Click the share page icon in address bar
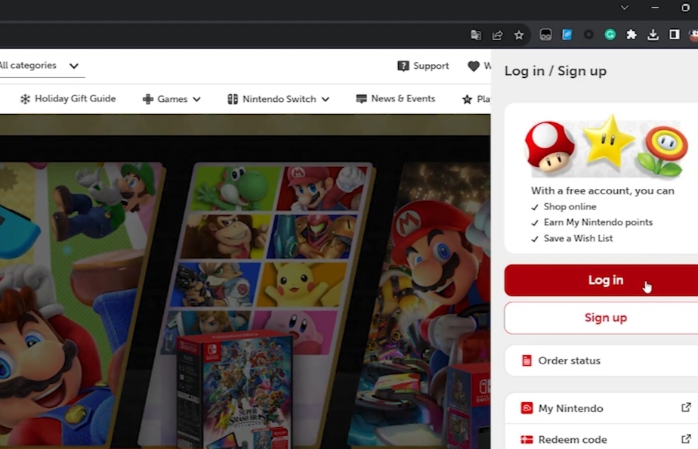698x449 pixels. pyautogui.click(x=497, y=35)
